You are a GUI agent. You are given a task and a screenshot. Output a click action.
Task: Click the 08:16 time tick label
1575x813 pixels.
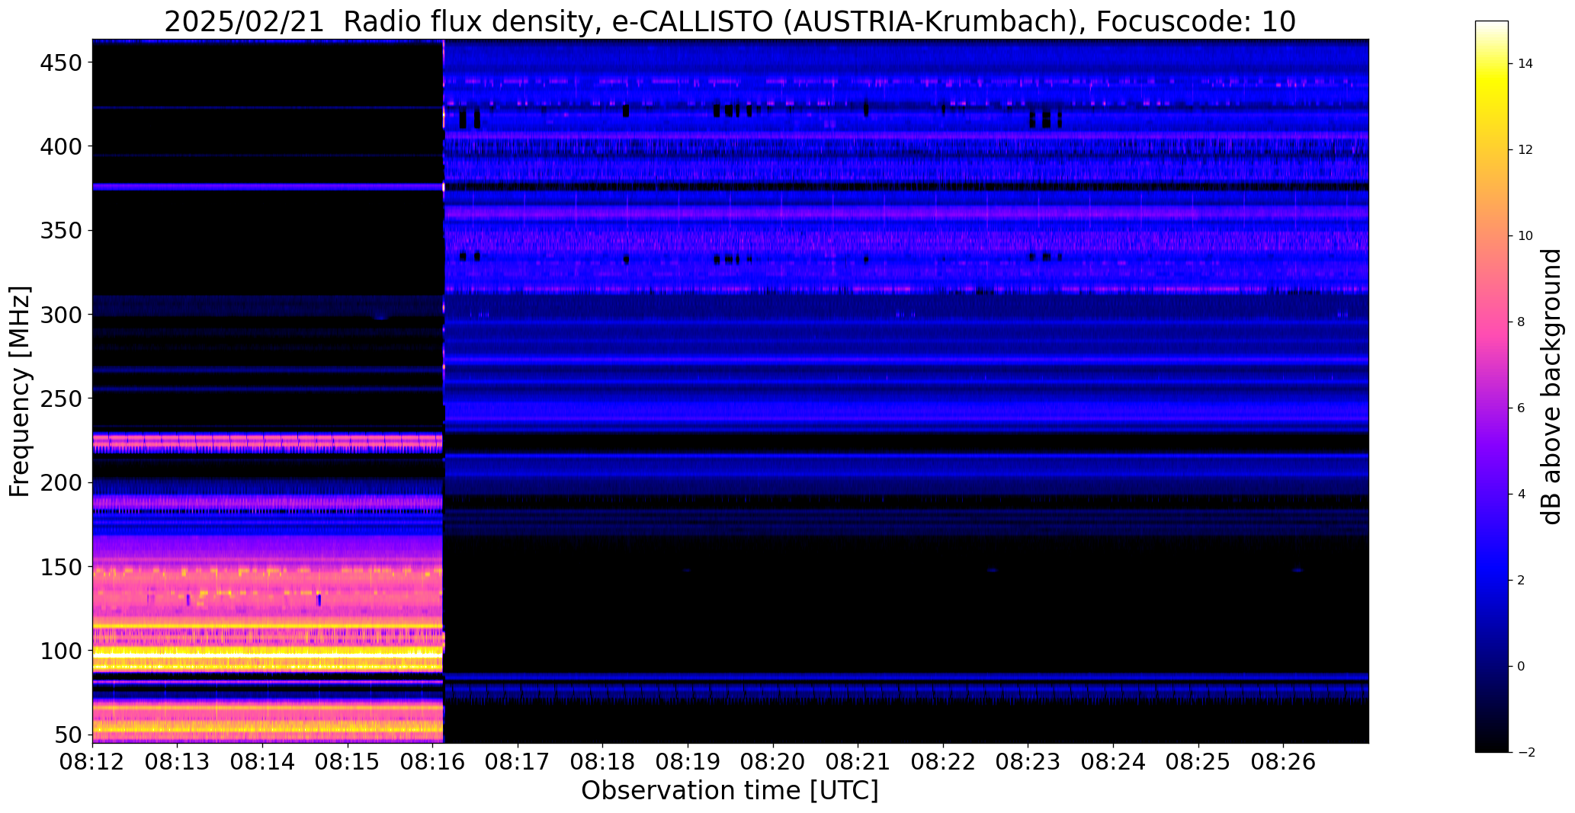pos(433,763)
